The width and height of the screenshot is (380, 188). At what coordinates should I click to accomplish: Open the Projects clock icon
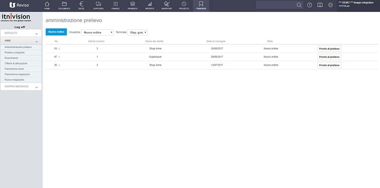point(184,5)
